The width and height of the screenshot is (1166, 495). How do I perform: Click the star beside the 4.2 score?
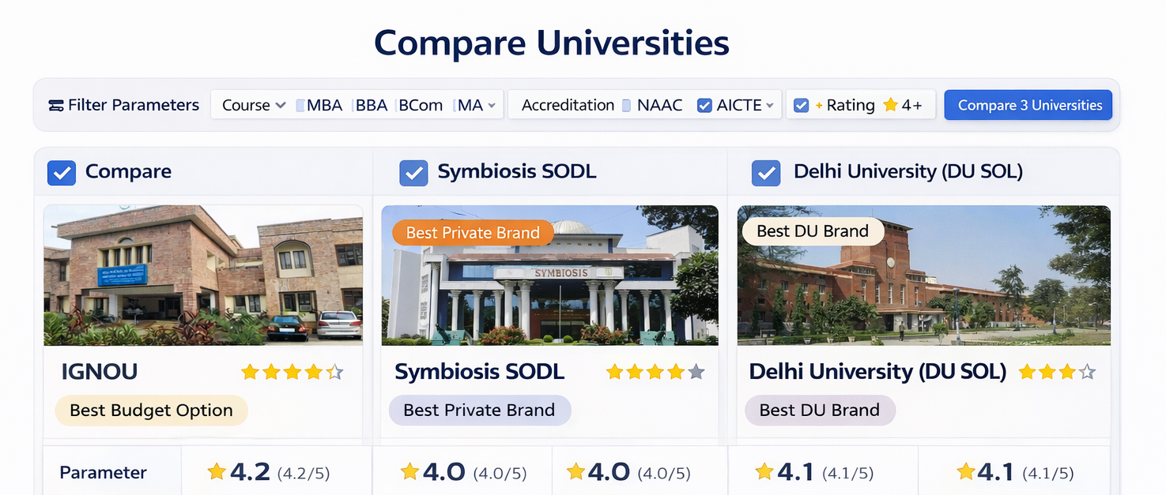[217, 472]
